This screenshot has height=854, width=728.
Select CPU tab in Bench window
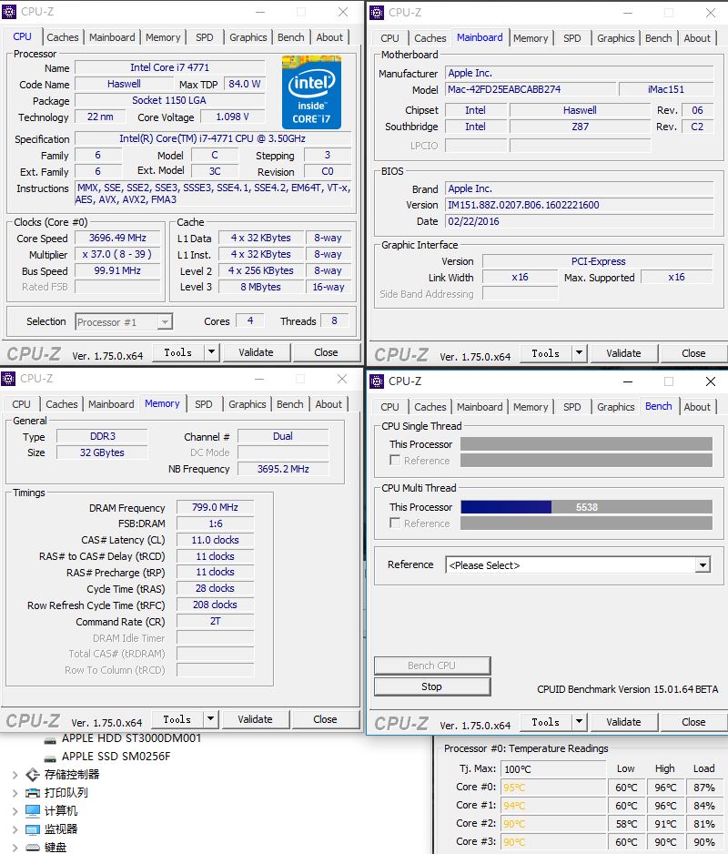click(x=389, y=407)
